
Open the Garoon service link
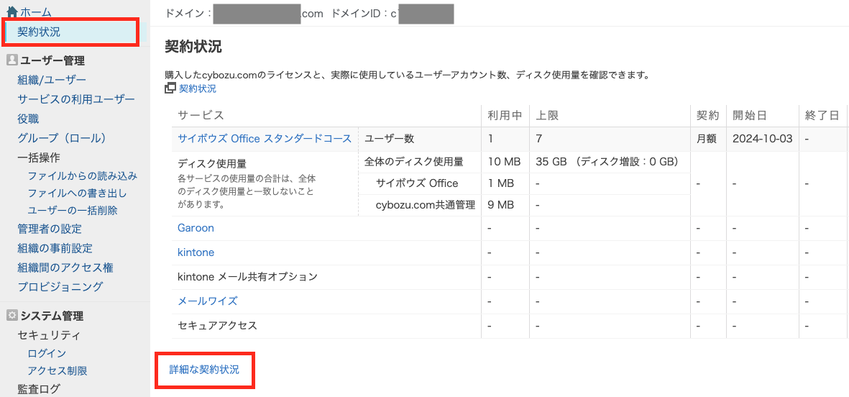196,228
